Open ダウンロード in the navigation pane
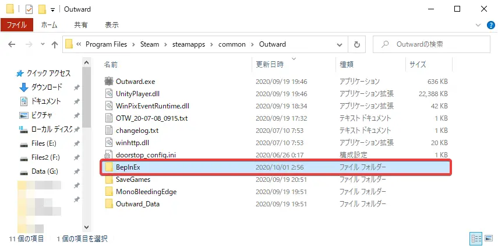The width and height of the screenshot is (498, 246). [47, 87]
